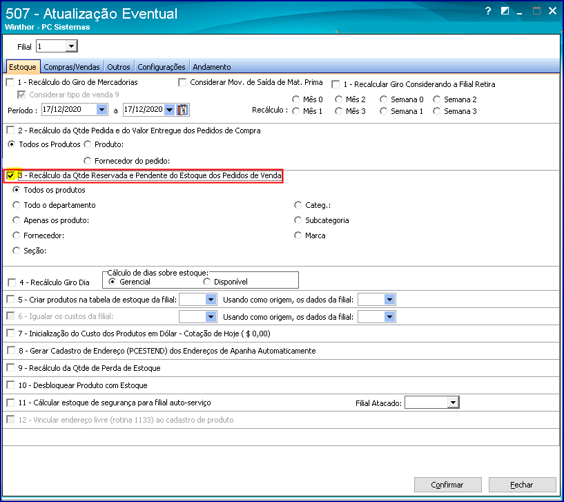The height and width of the screenshot is (502, 564).
Task: Select the Semana 1 recálculo option
Action: tap(384, 111)
